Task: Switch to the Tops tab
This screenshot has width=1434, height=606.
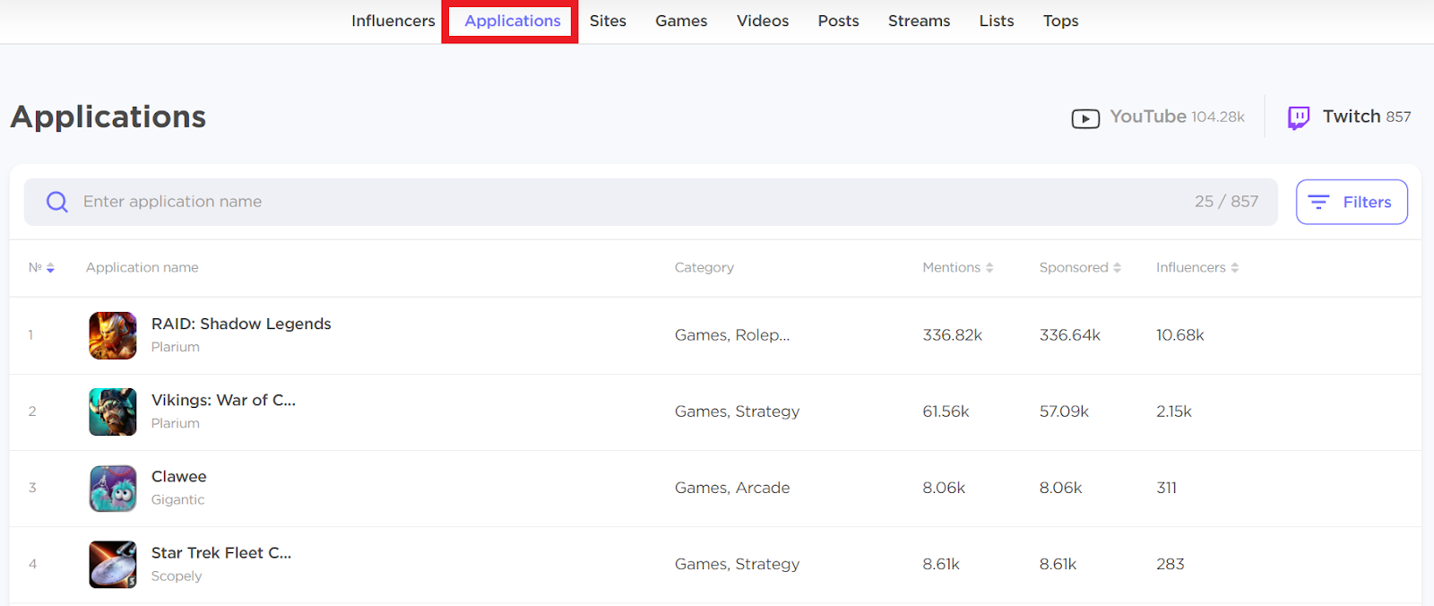Action: pos(1060,21)
